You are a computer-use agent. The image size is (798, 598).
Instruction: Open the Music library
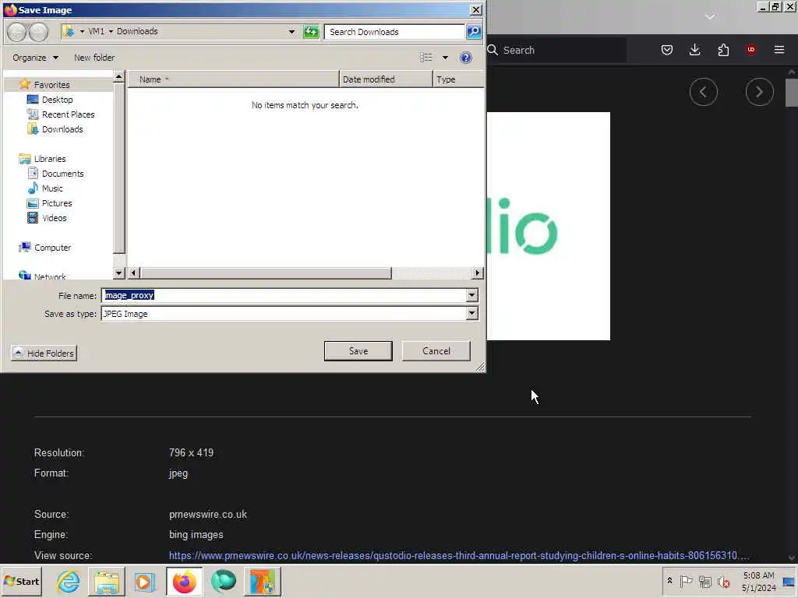coord(52,188)
